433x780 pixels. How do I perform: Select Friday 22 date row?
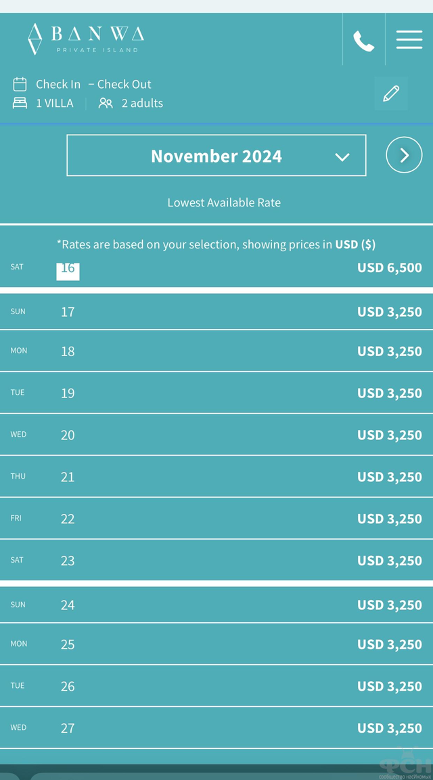[x=216, y=518]
